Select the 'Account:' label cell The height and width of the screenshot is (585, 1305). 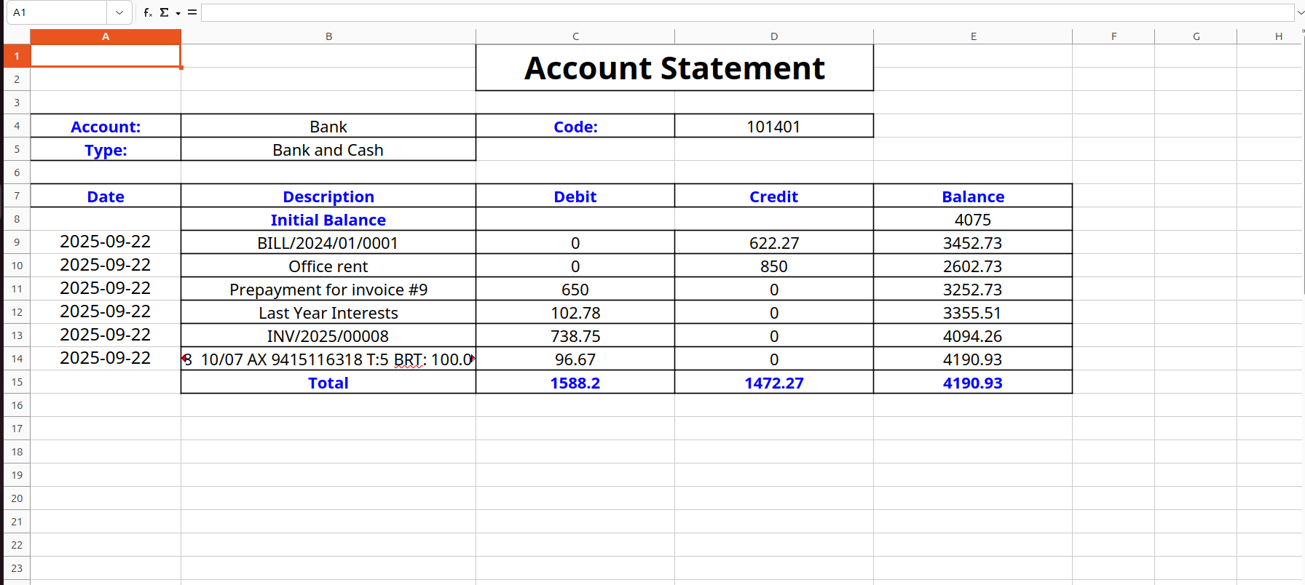coord(106,126)
